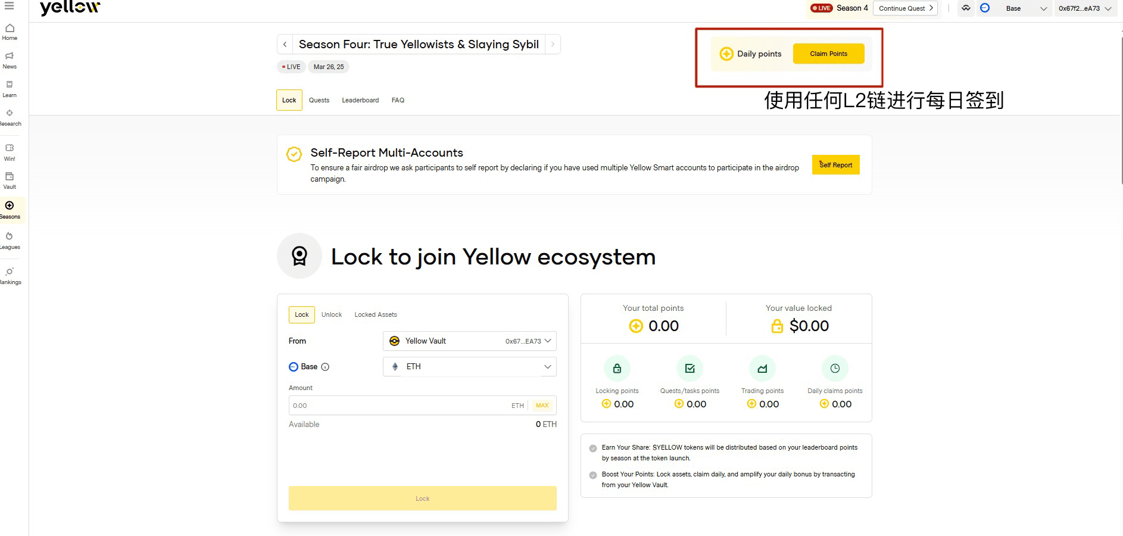The width and height of the screenshot is (1123, 536).
Task: Click the wallet connection icon in header
Action: click(966, 8)
